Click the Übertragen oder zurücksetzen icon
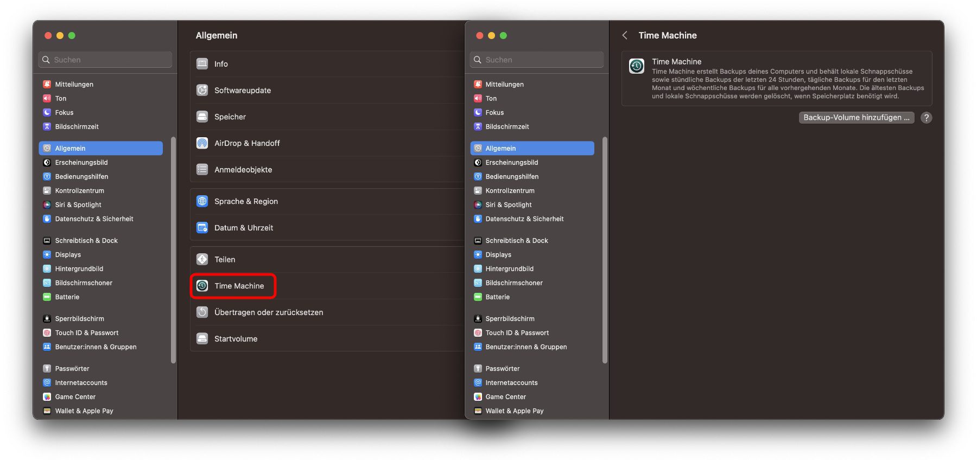Viewport: 977px width, 461px height. tap(202, 312)
